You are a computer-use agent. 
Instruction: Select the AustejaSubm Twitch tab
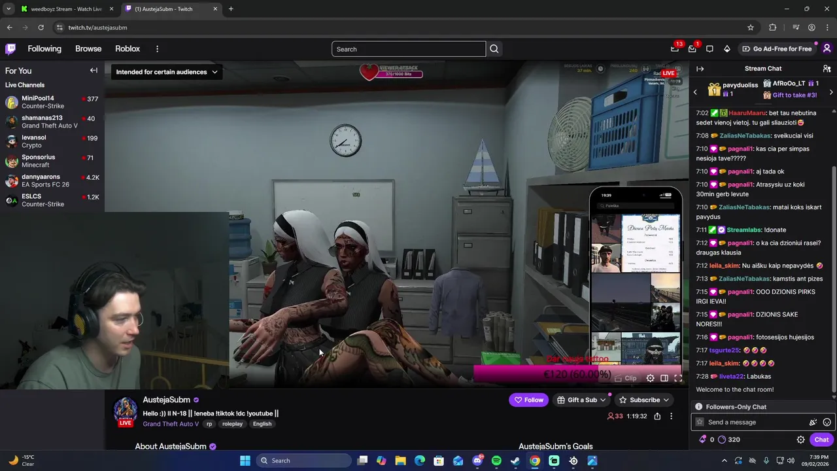[x=170, y=9]
